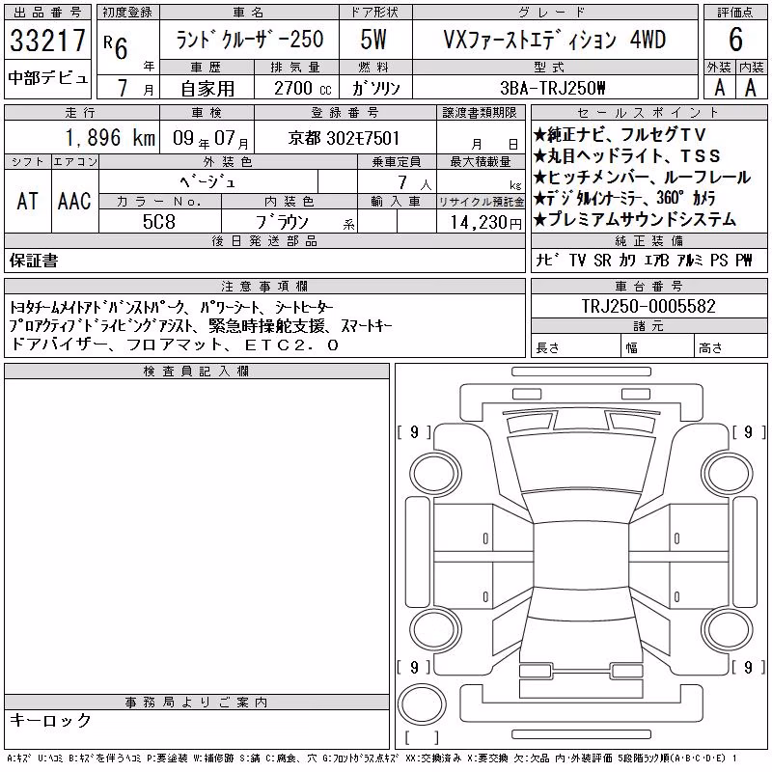Screen dimensions: 772x772
Task: Select the sales point ★丸目ヘッドライト、TSS
Action: (x=626, y=156)
